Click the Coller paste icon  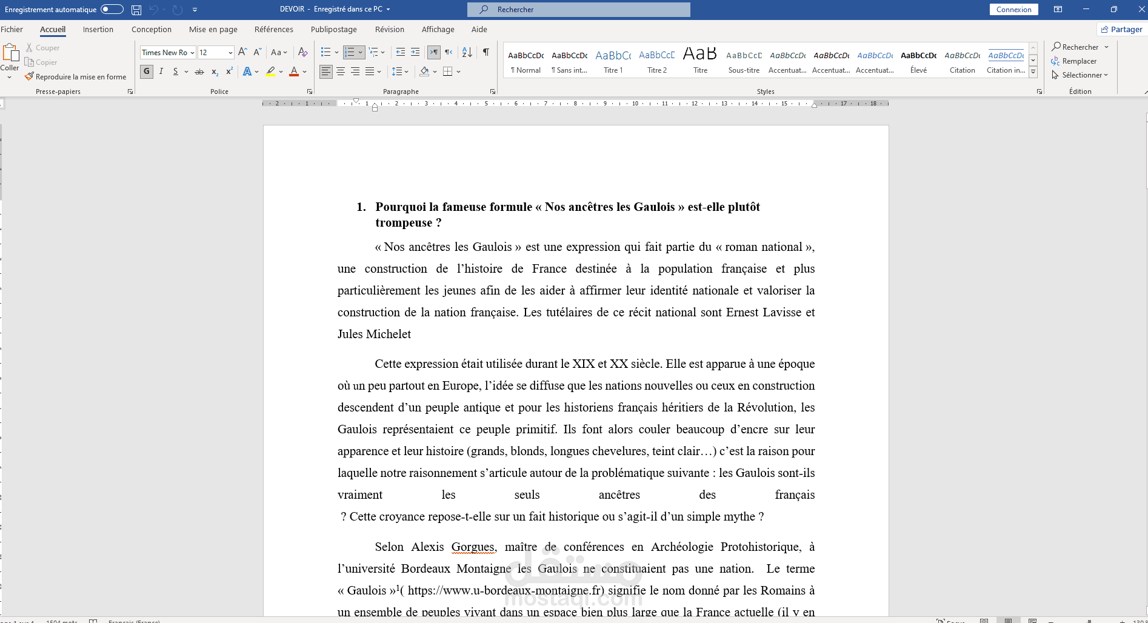10,53
